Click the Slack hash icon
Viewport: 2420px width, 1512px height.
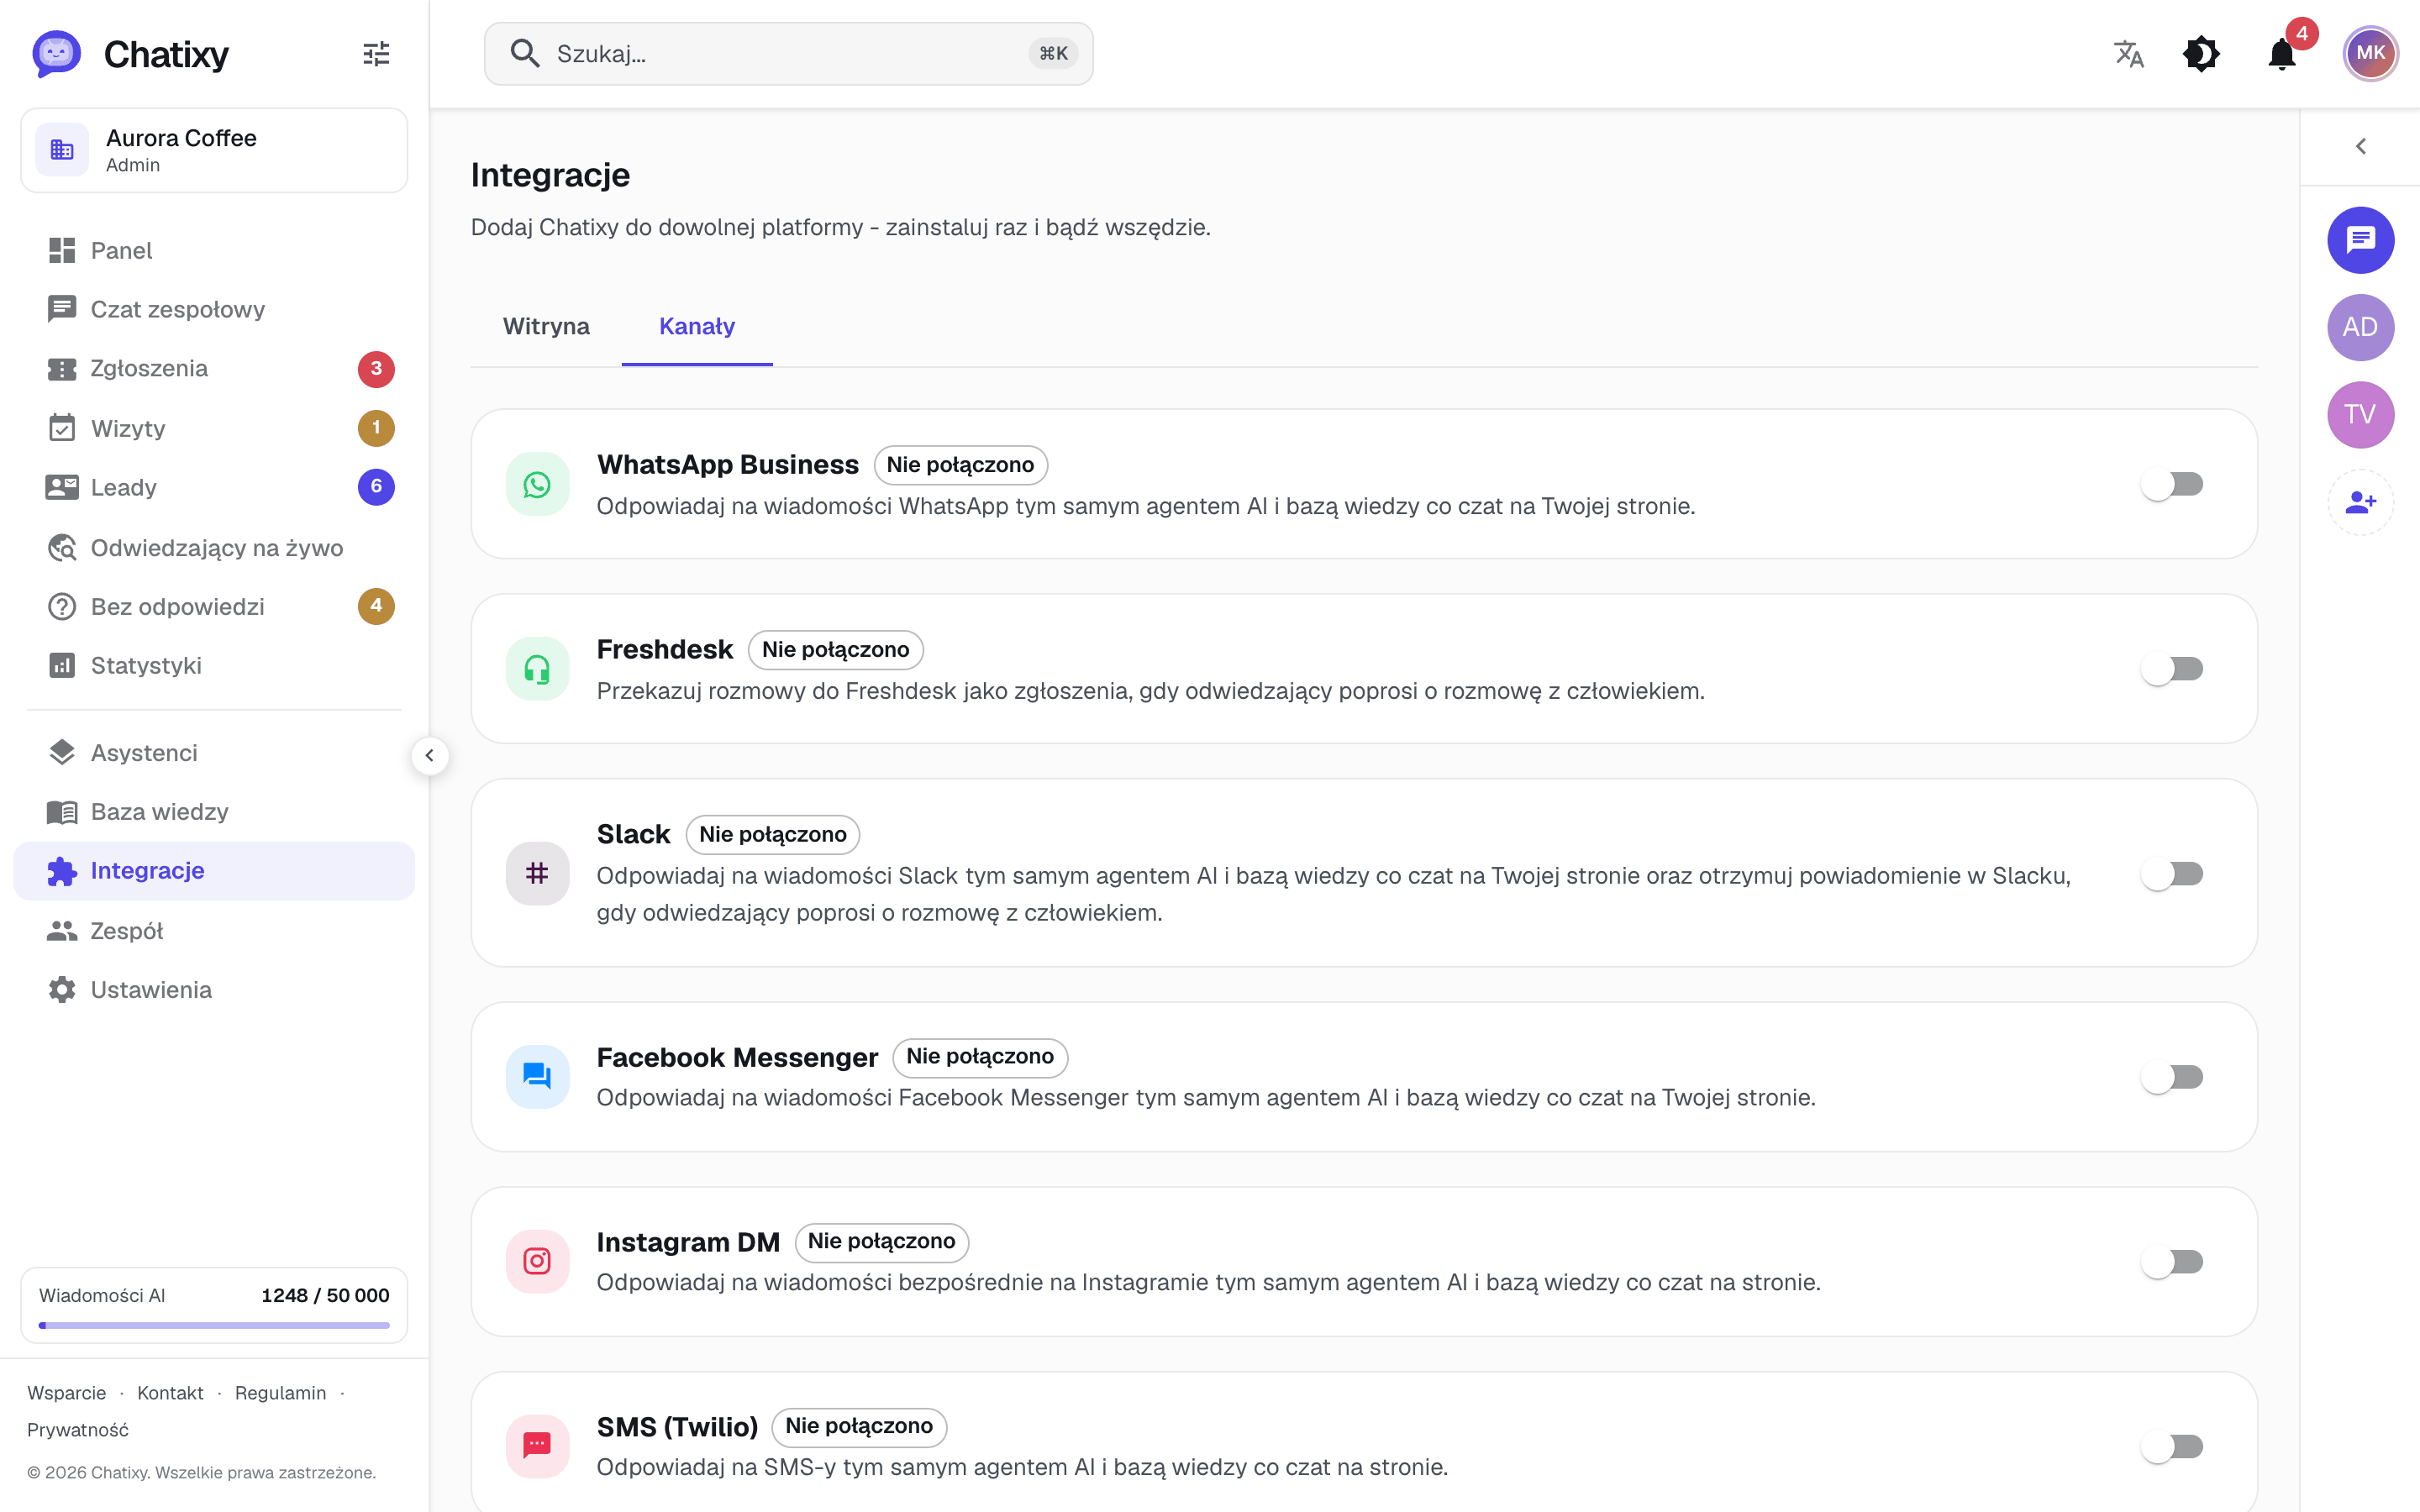point(537,874)
